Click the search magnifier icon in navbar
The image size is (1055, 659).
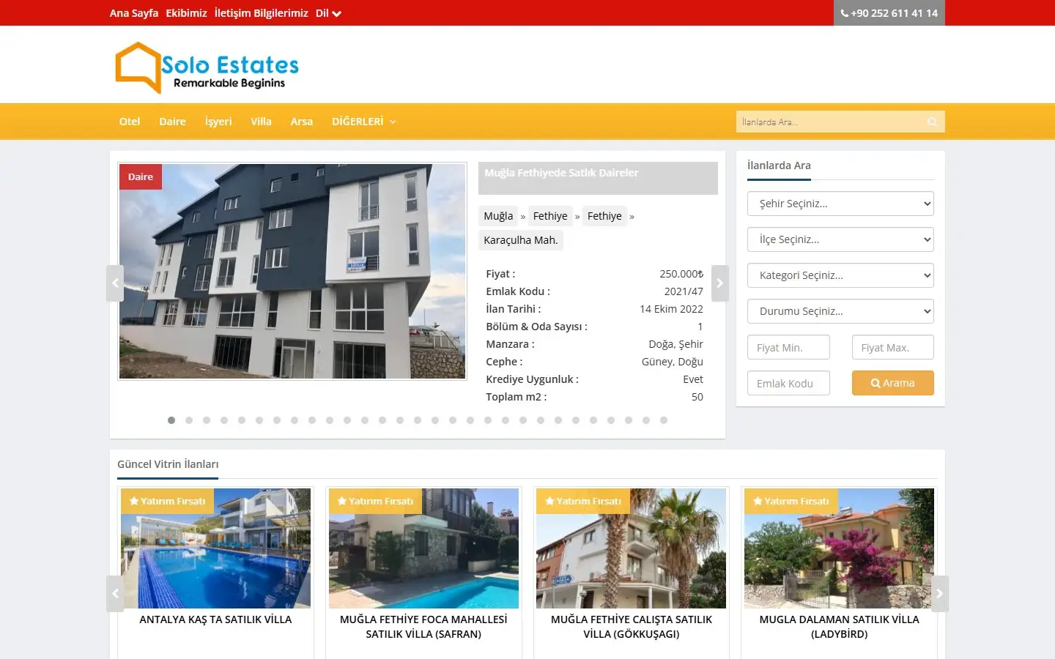[932, 122]
